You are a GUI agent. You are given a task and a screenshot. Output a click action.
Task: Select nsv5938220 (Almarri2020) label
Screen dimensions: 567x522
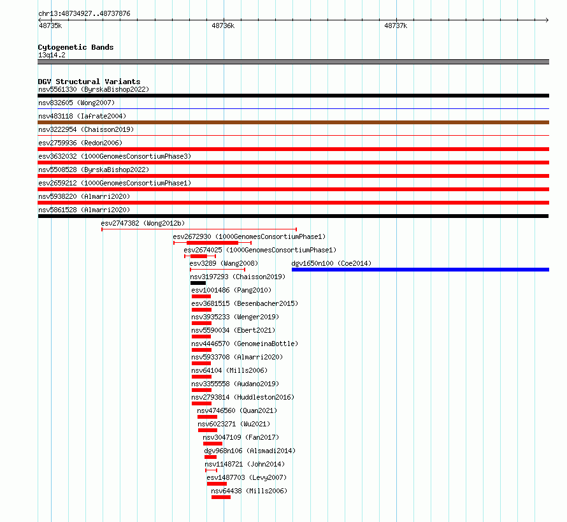click(84, 196)
